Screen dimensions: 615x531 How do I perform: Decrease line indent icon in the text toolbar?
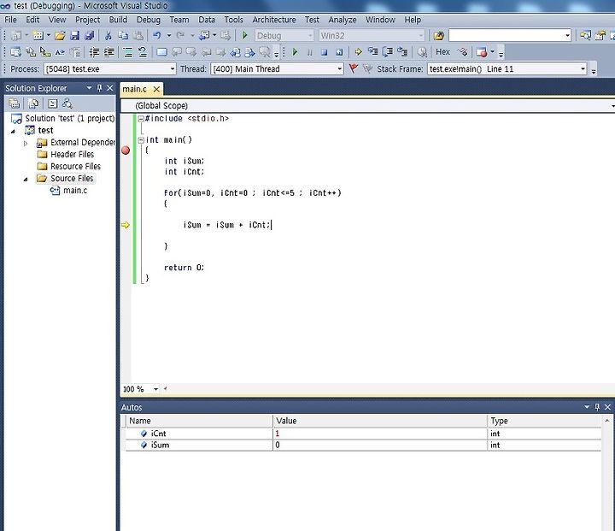pyautogui.click(x=94, y=52)
